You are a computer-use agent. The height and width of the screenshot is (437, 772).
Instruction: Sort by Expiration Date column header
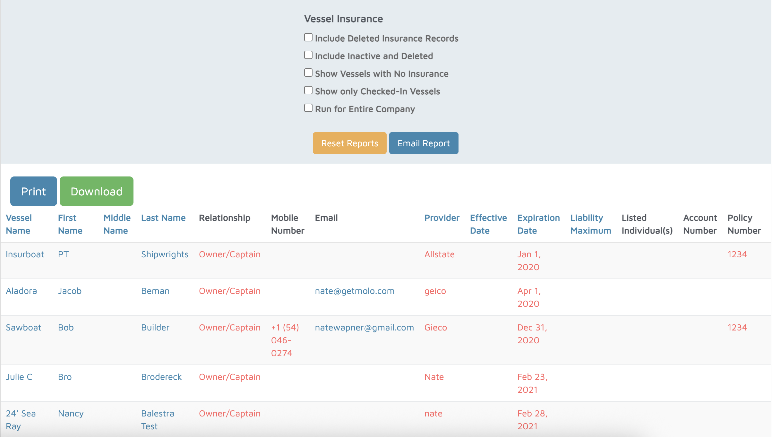tap(538, 224)
